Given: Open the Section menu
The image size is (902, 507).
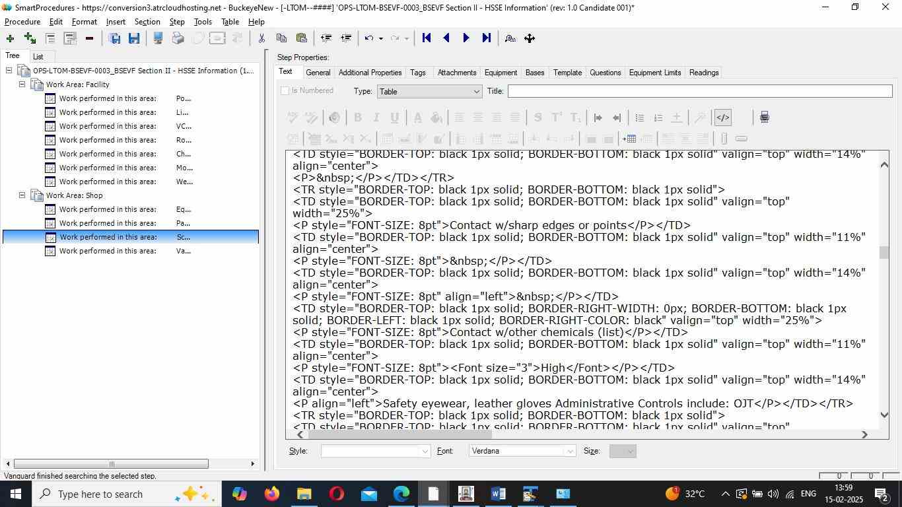Looking at the screenshot, I should pos(147,22).
